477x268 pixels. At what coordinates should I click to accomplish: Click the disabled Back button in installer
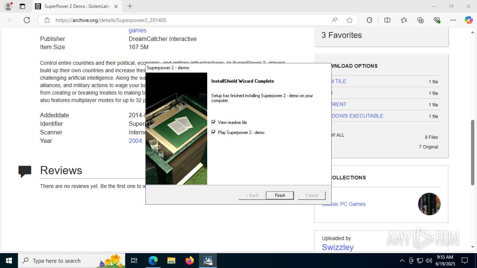tap(252, 195)
